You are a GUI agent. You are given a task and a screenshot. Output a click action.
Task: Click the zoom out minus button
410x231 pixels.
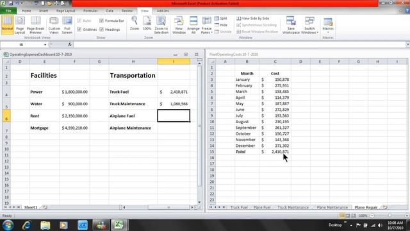coord(372,216)
